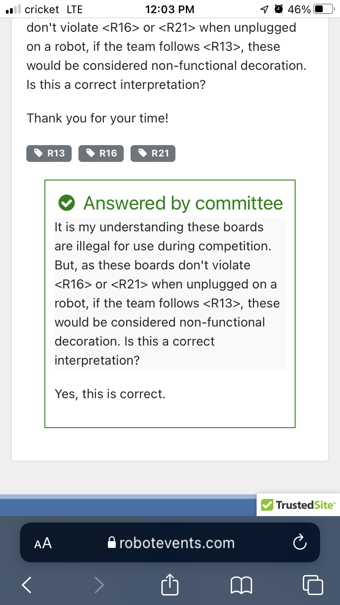The width and height of the screenshot is (340, 605).
Task: Tap the 'Thank you for your time!' line
Action: 97,118
